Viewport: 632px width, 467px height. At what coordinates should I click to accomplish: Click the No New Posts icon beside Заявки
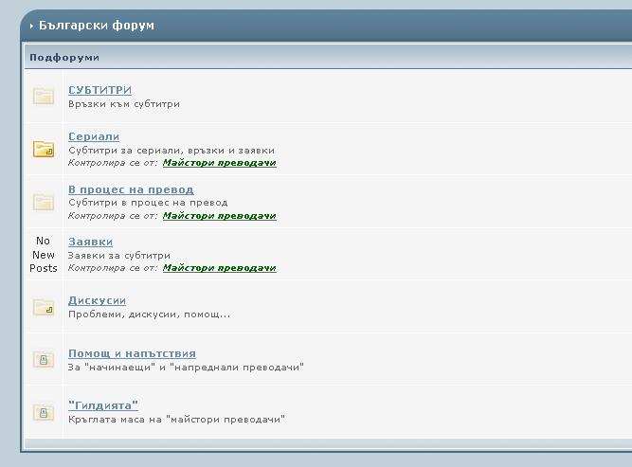point(44,254)
